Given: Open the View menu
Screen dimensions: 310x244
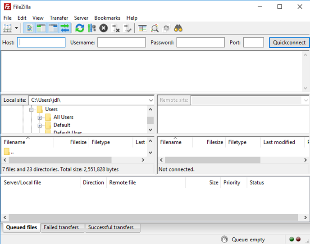Looking at the screenshot, I should click(x=38, y=18).
